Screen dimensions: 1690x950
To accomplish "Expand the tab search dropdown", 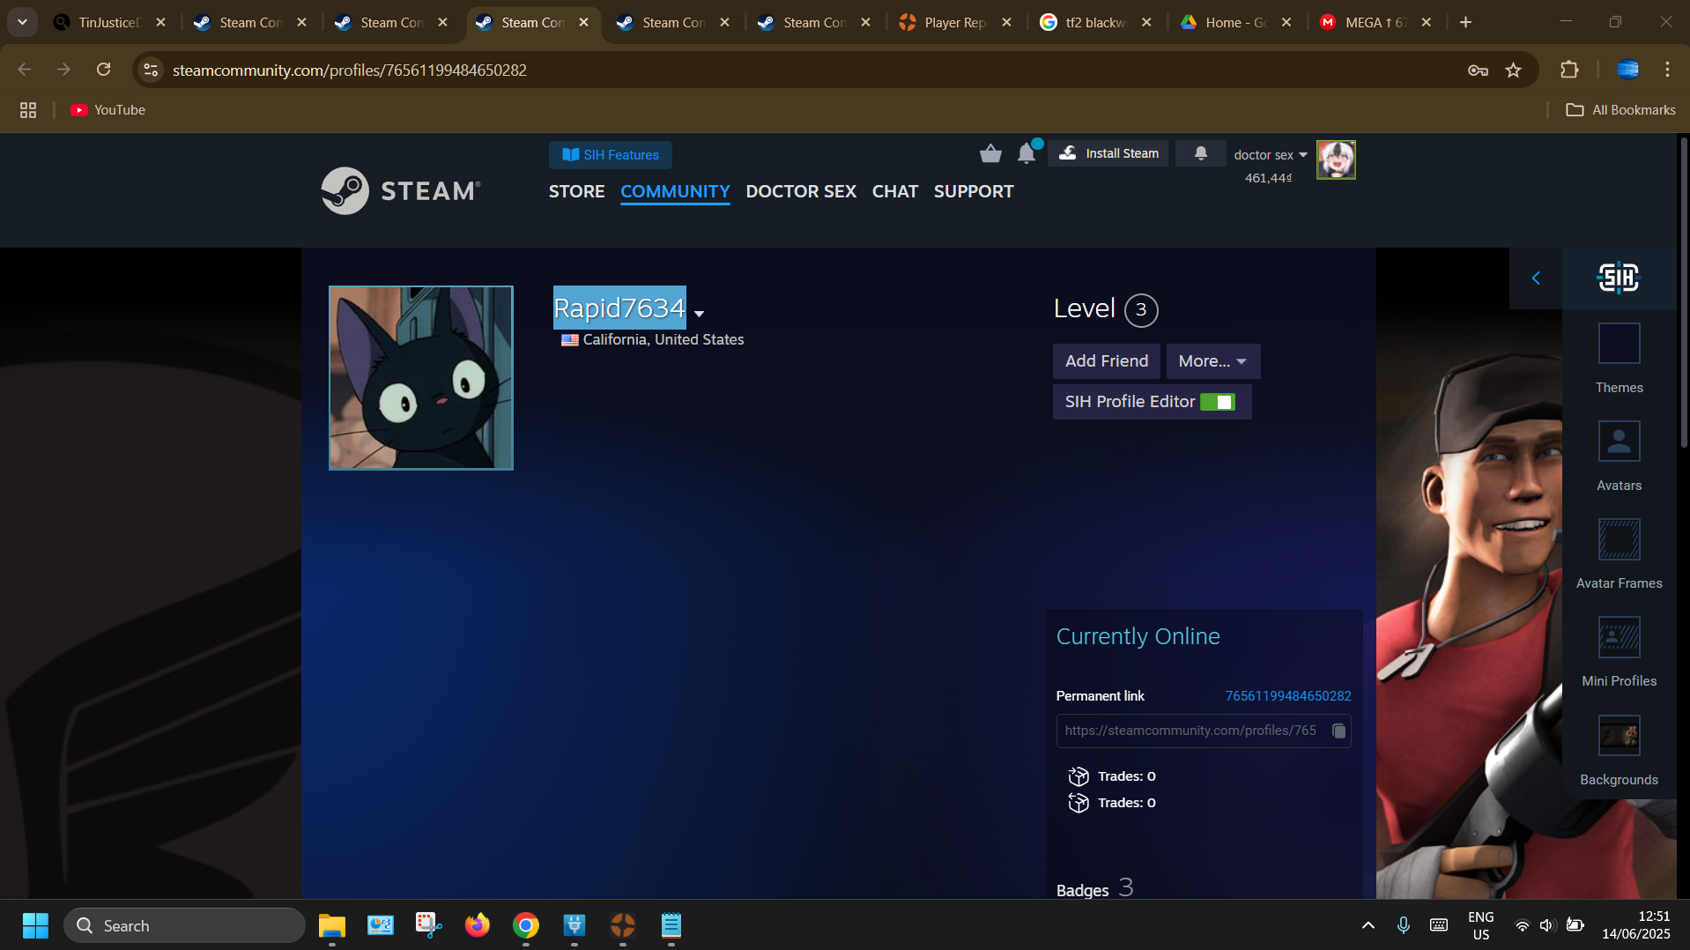I will [x=22, y=22].
